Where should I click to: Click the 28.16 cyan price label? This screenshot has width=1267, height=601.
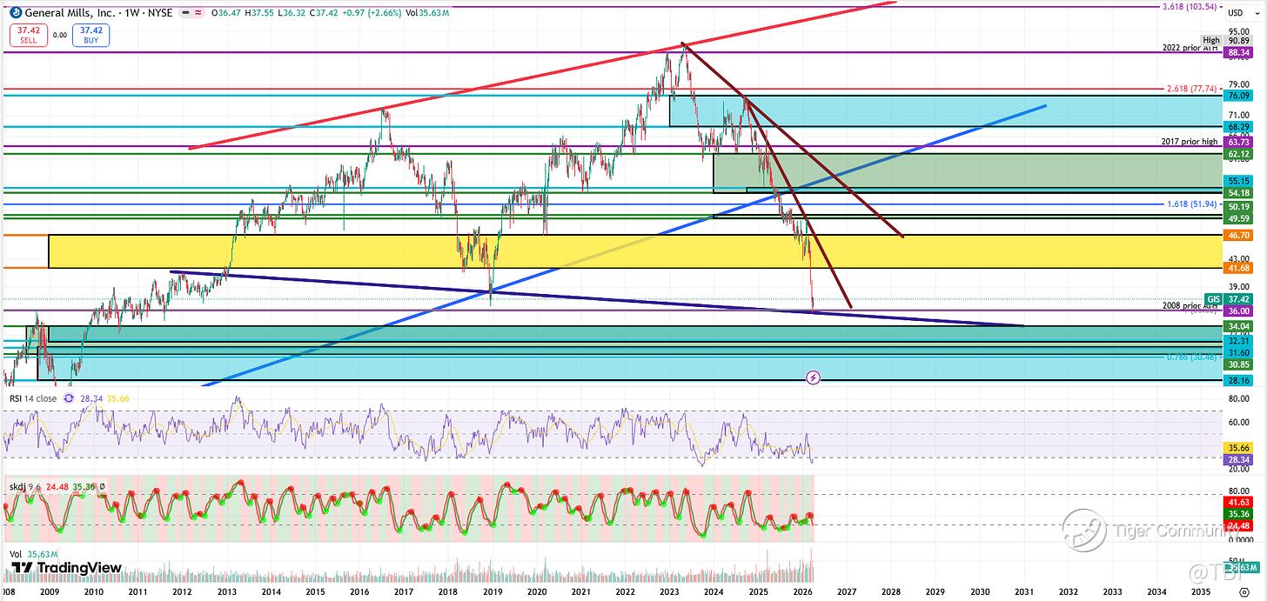[x=1237, y=380]
